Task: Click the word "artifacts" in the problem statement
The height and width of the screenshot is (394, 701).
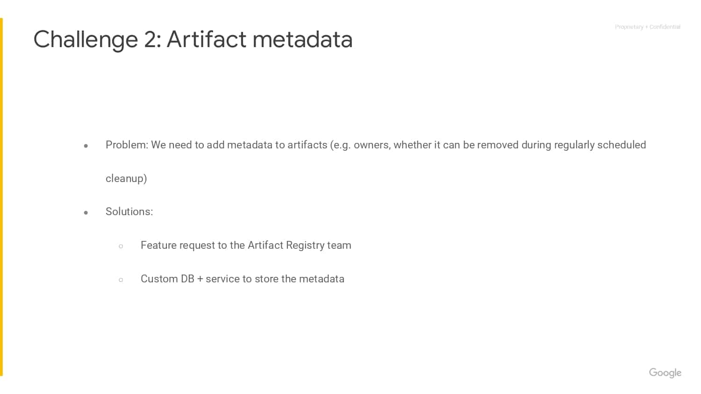Action: pyautogui.click(x=307, y=145)
